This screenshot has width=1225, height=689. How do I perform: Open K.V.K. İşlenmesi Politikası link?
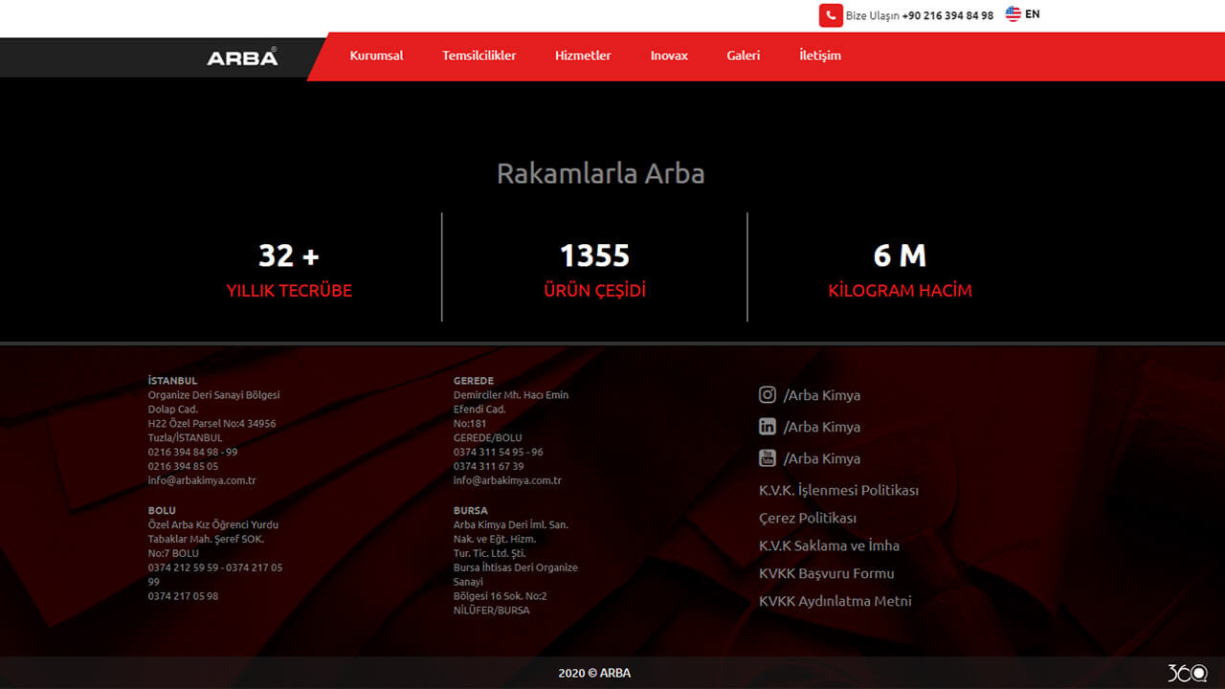pyautogui.click(x=838, y=490)
